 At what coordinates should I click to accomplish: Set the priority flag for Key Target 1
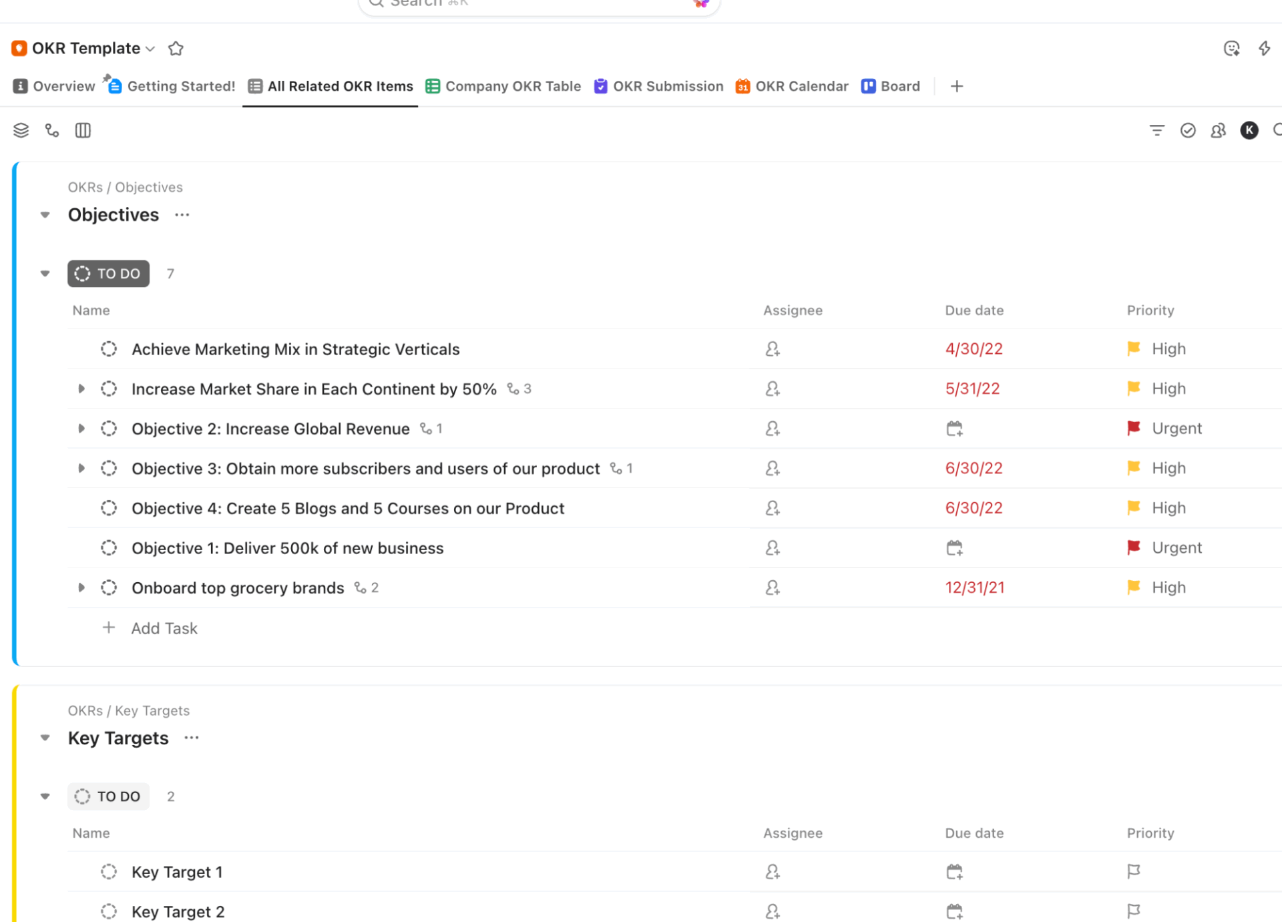click(1133, 871)
